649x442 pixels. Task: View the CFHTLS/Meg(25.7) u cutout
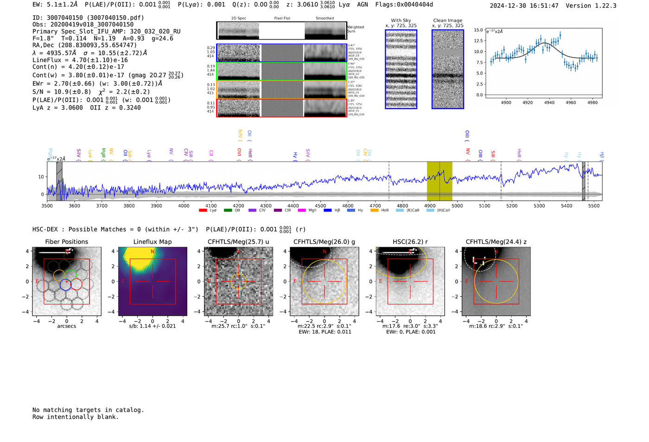click(x=238, y=281)
